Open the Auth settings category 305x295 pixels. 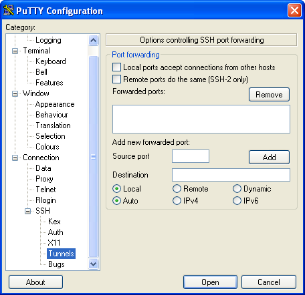56,232
